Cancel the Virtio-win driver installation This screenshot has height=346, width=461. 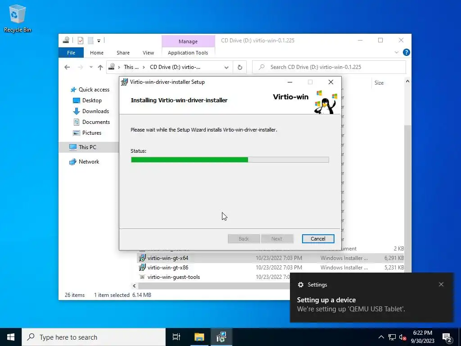click(x=318, y=239)
